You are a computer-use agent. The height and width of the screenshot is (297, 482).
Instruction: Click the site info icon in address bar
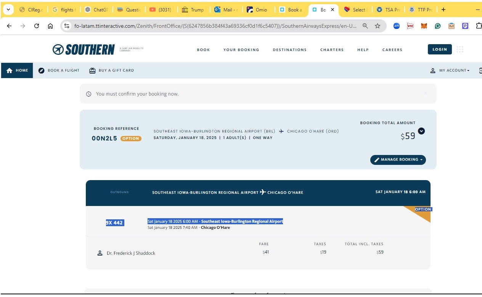[x=67, y=26]
